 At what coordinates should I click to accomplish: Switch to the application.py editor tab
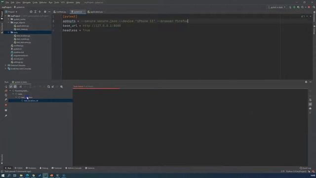[x=95, y=12]
